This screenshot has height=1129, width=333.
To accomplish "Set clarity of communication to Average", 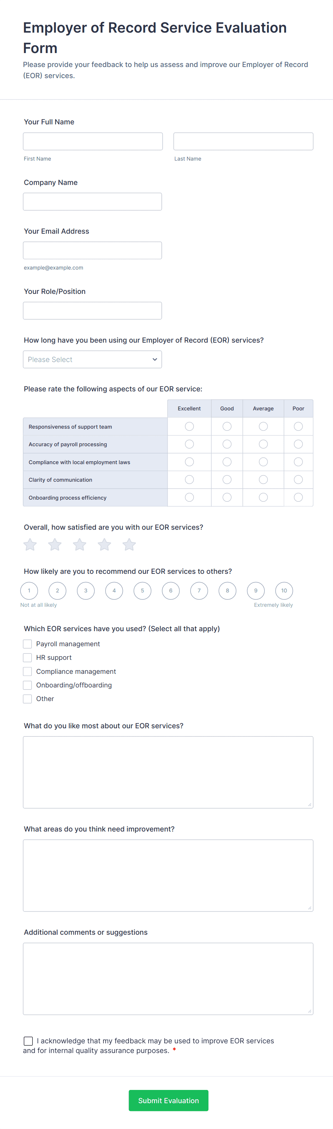I will [263, 480].
